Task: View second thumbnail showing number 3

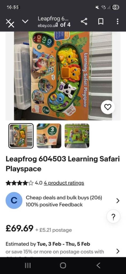Action: coord(49,136)
